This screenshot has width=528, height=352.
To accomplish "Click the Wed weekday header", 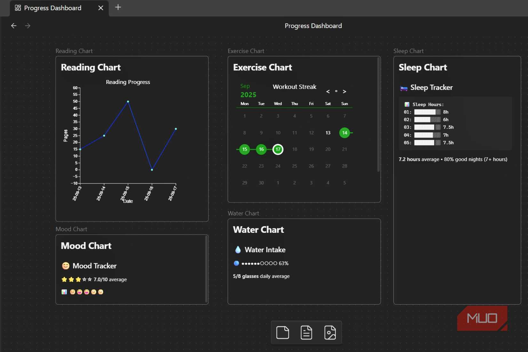I will tap(278, 104).
